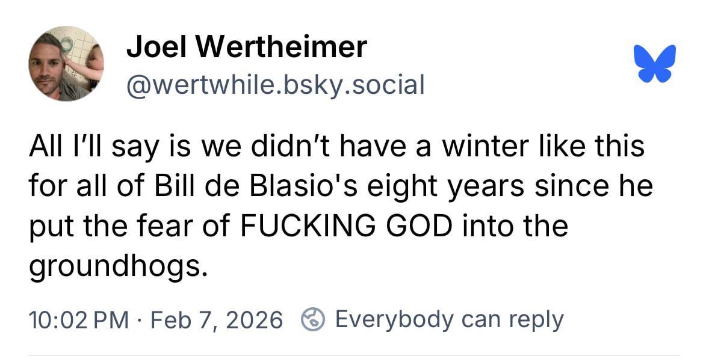Select the @wertwhile.bsky.social handle
Screen dimensions: 709x362
pos(275,85)
